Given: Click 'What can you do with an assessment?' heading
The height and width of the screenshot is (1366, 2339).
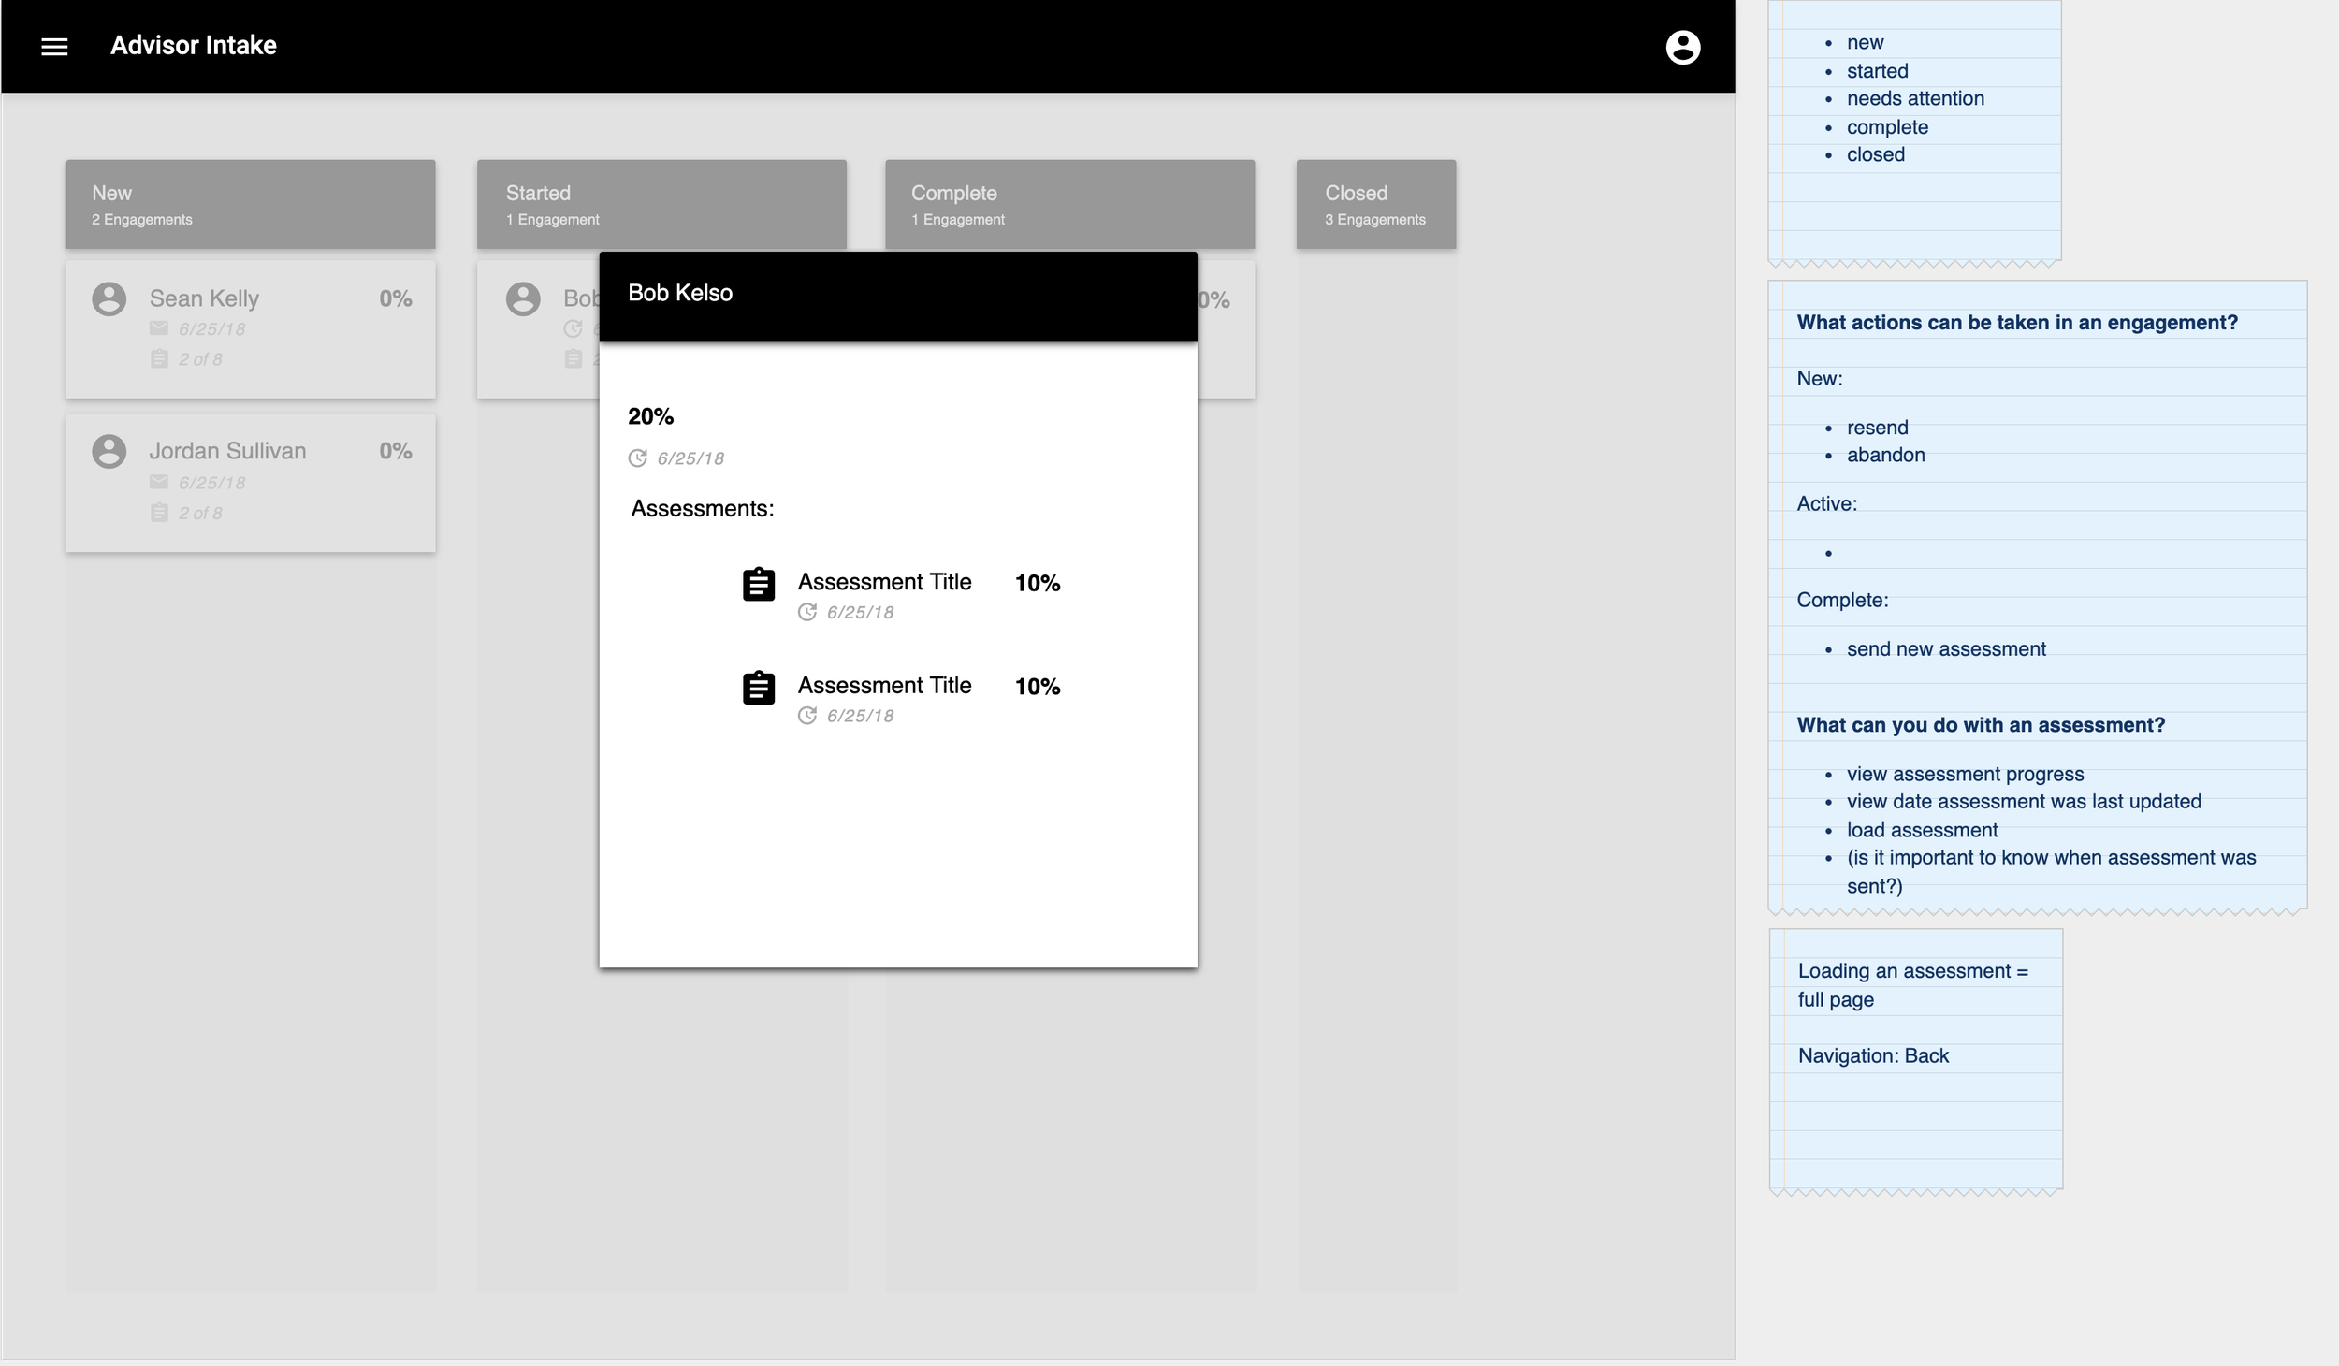Looking at the screenshot, I should click(1981, 725).
